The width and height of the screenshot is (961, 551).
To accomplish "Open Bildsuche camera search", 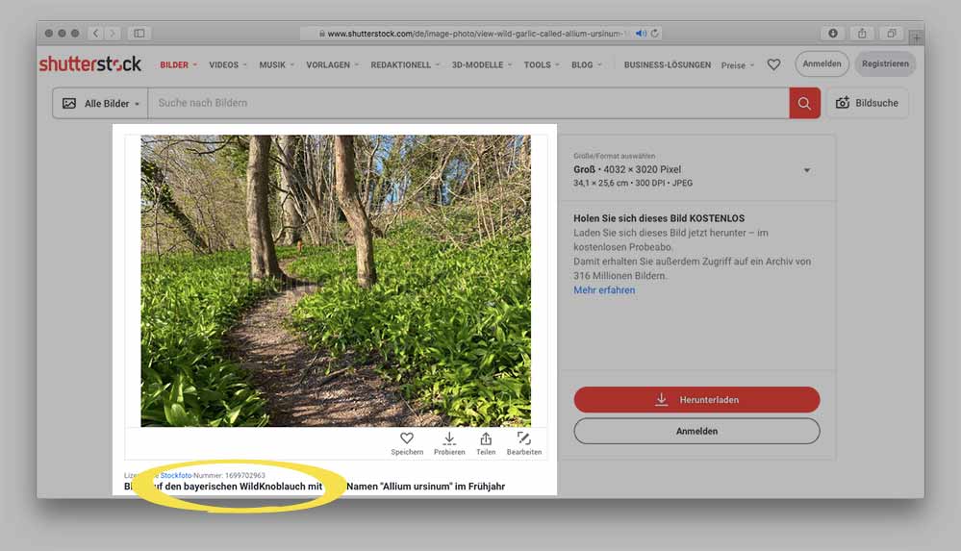I will 867,103.
